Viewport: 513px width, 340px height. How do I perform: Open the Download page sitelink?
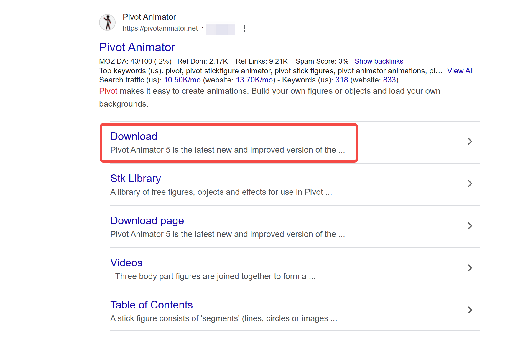point(147,220)
